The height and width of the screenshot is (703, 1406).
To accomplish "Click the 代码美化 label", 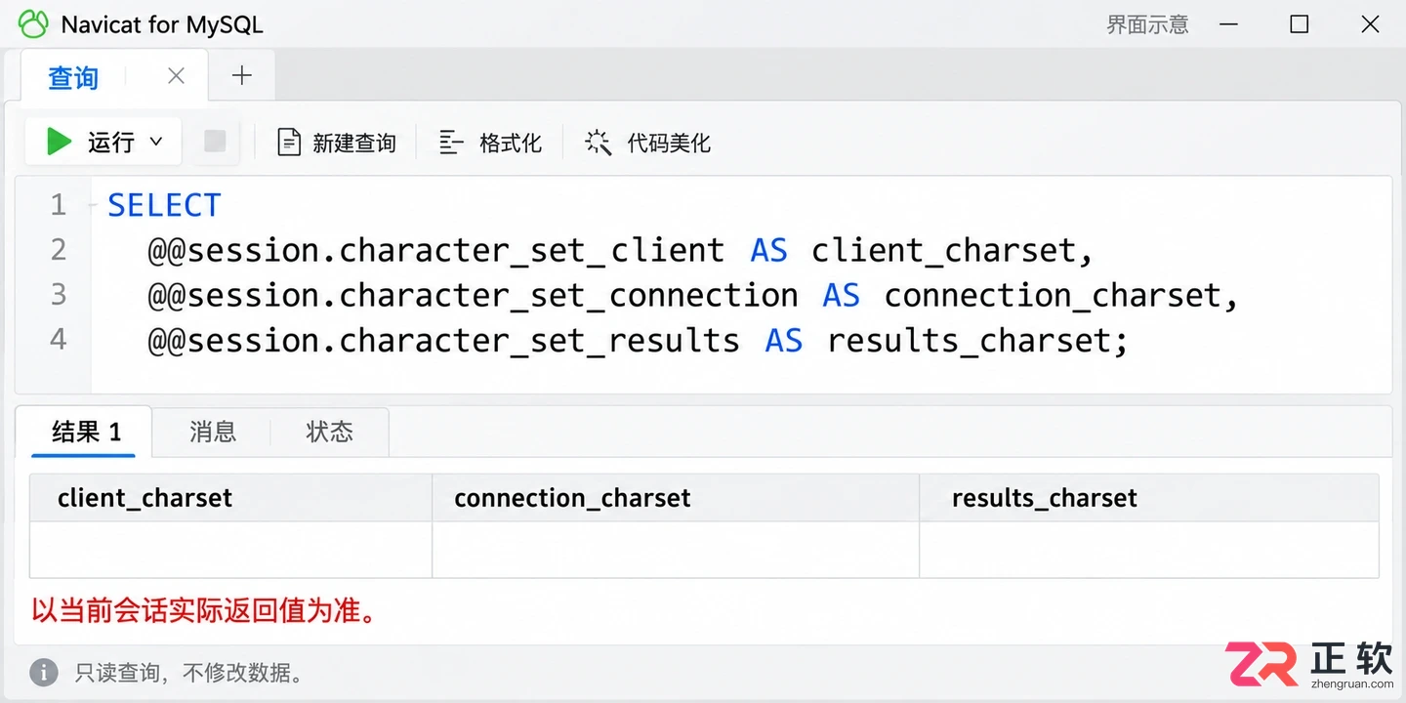I will coord(669,144).
